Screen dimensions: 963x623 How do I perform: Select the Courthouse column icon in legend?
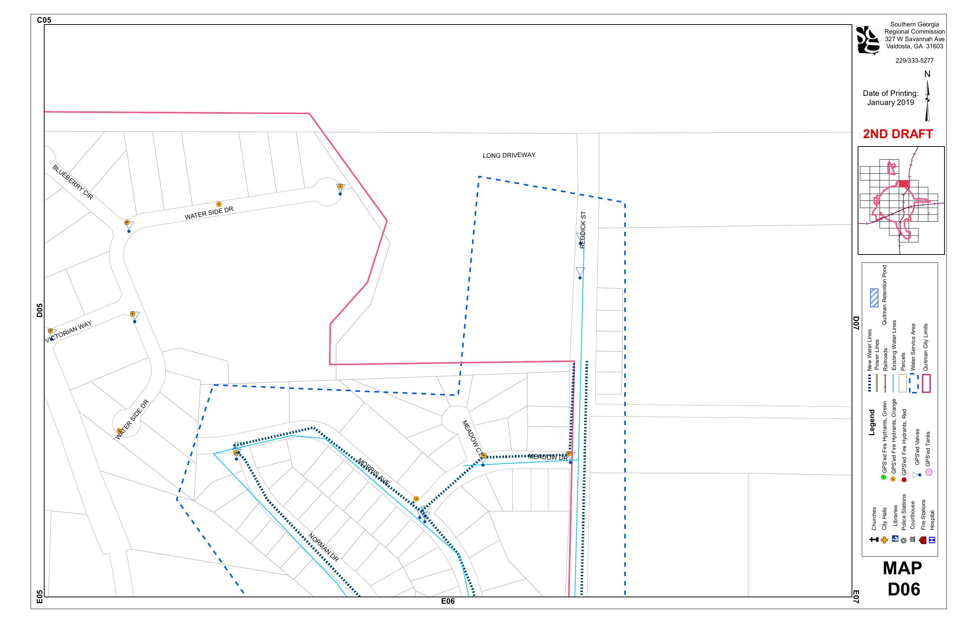point(912,539)
